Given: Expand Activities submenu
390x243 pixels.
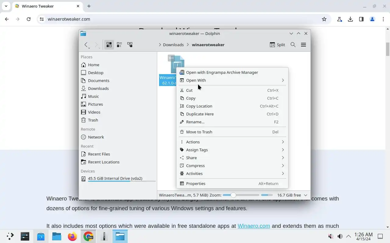Looking at the screenshot, I should [232, 173].
